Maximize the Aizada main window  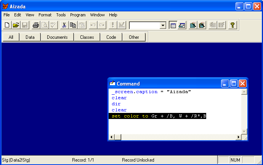pyautogui.click(x=248, y=6)
